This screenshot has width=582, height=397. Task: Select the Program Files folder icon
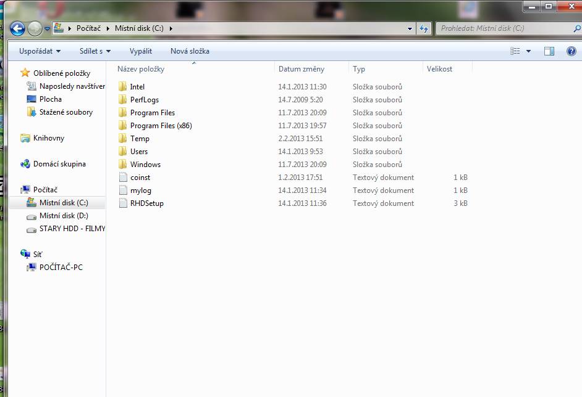click(x=122, y=113)
